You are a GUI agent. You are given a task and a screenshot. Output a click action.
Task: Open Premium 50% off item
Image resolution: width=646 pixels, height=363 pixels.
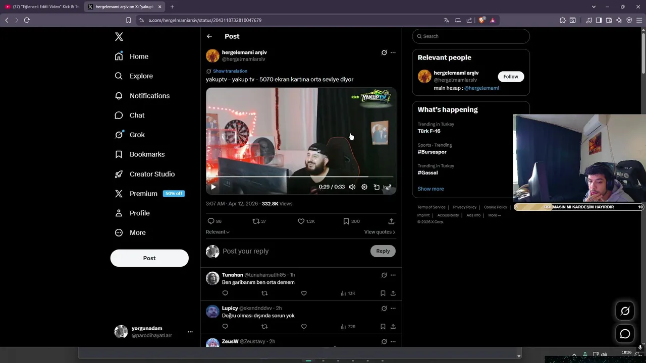pos(149,194)
